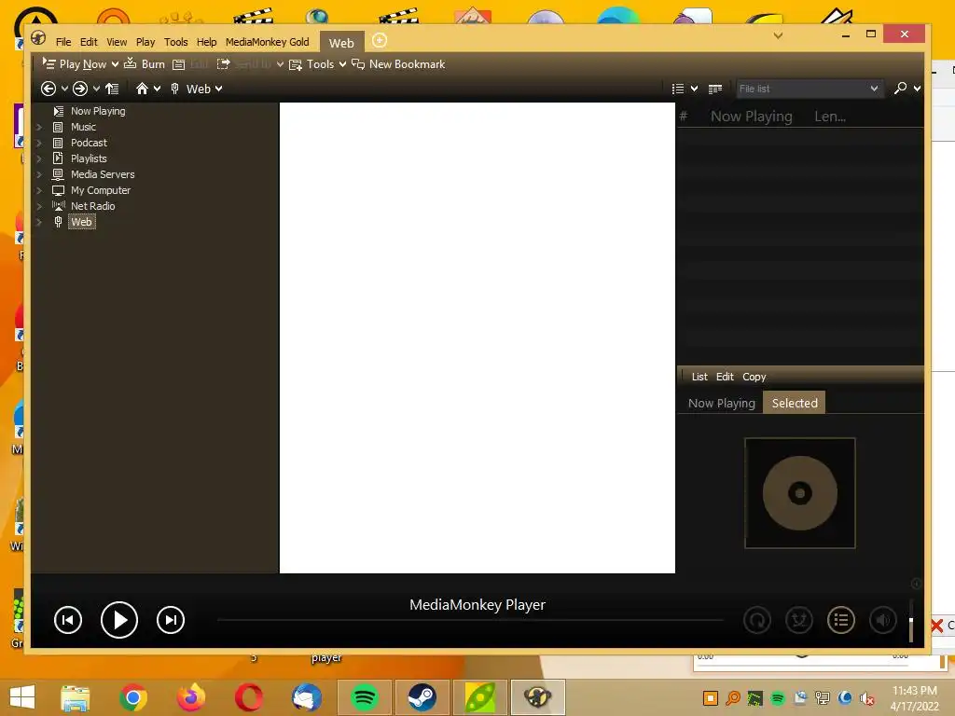
Task: Click the Length column header
Action: click(830, 117)
